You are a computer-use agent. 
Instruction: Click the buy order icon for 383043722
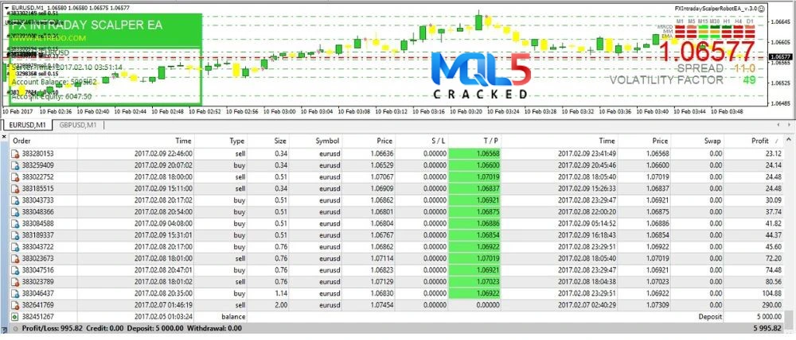15,247
